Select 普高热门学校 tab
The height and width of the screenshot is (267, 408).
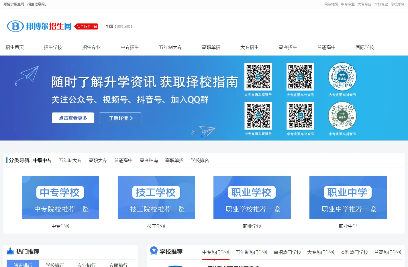[x=388, y=252]
